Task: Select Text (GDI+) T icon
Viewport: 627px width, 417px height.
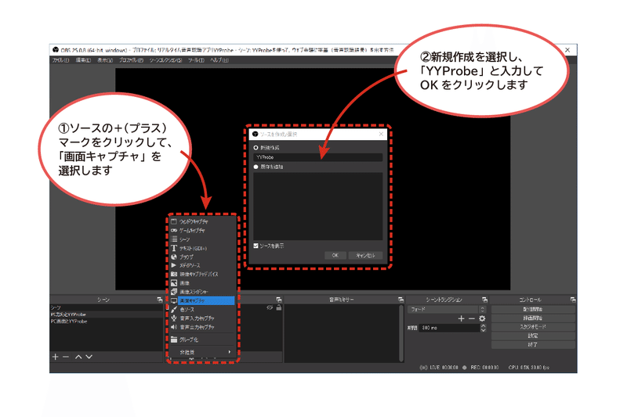Action: point(174,248)
